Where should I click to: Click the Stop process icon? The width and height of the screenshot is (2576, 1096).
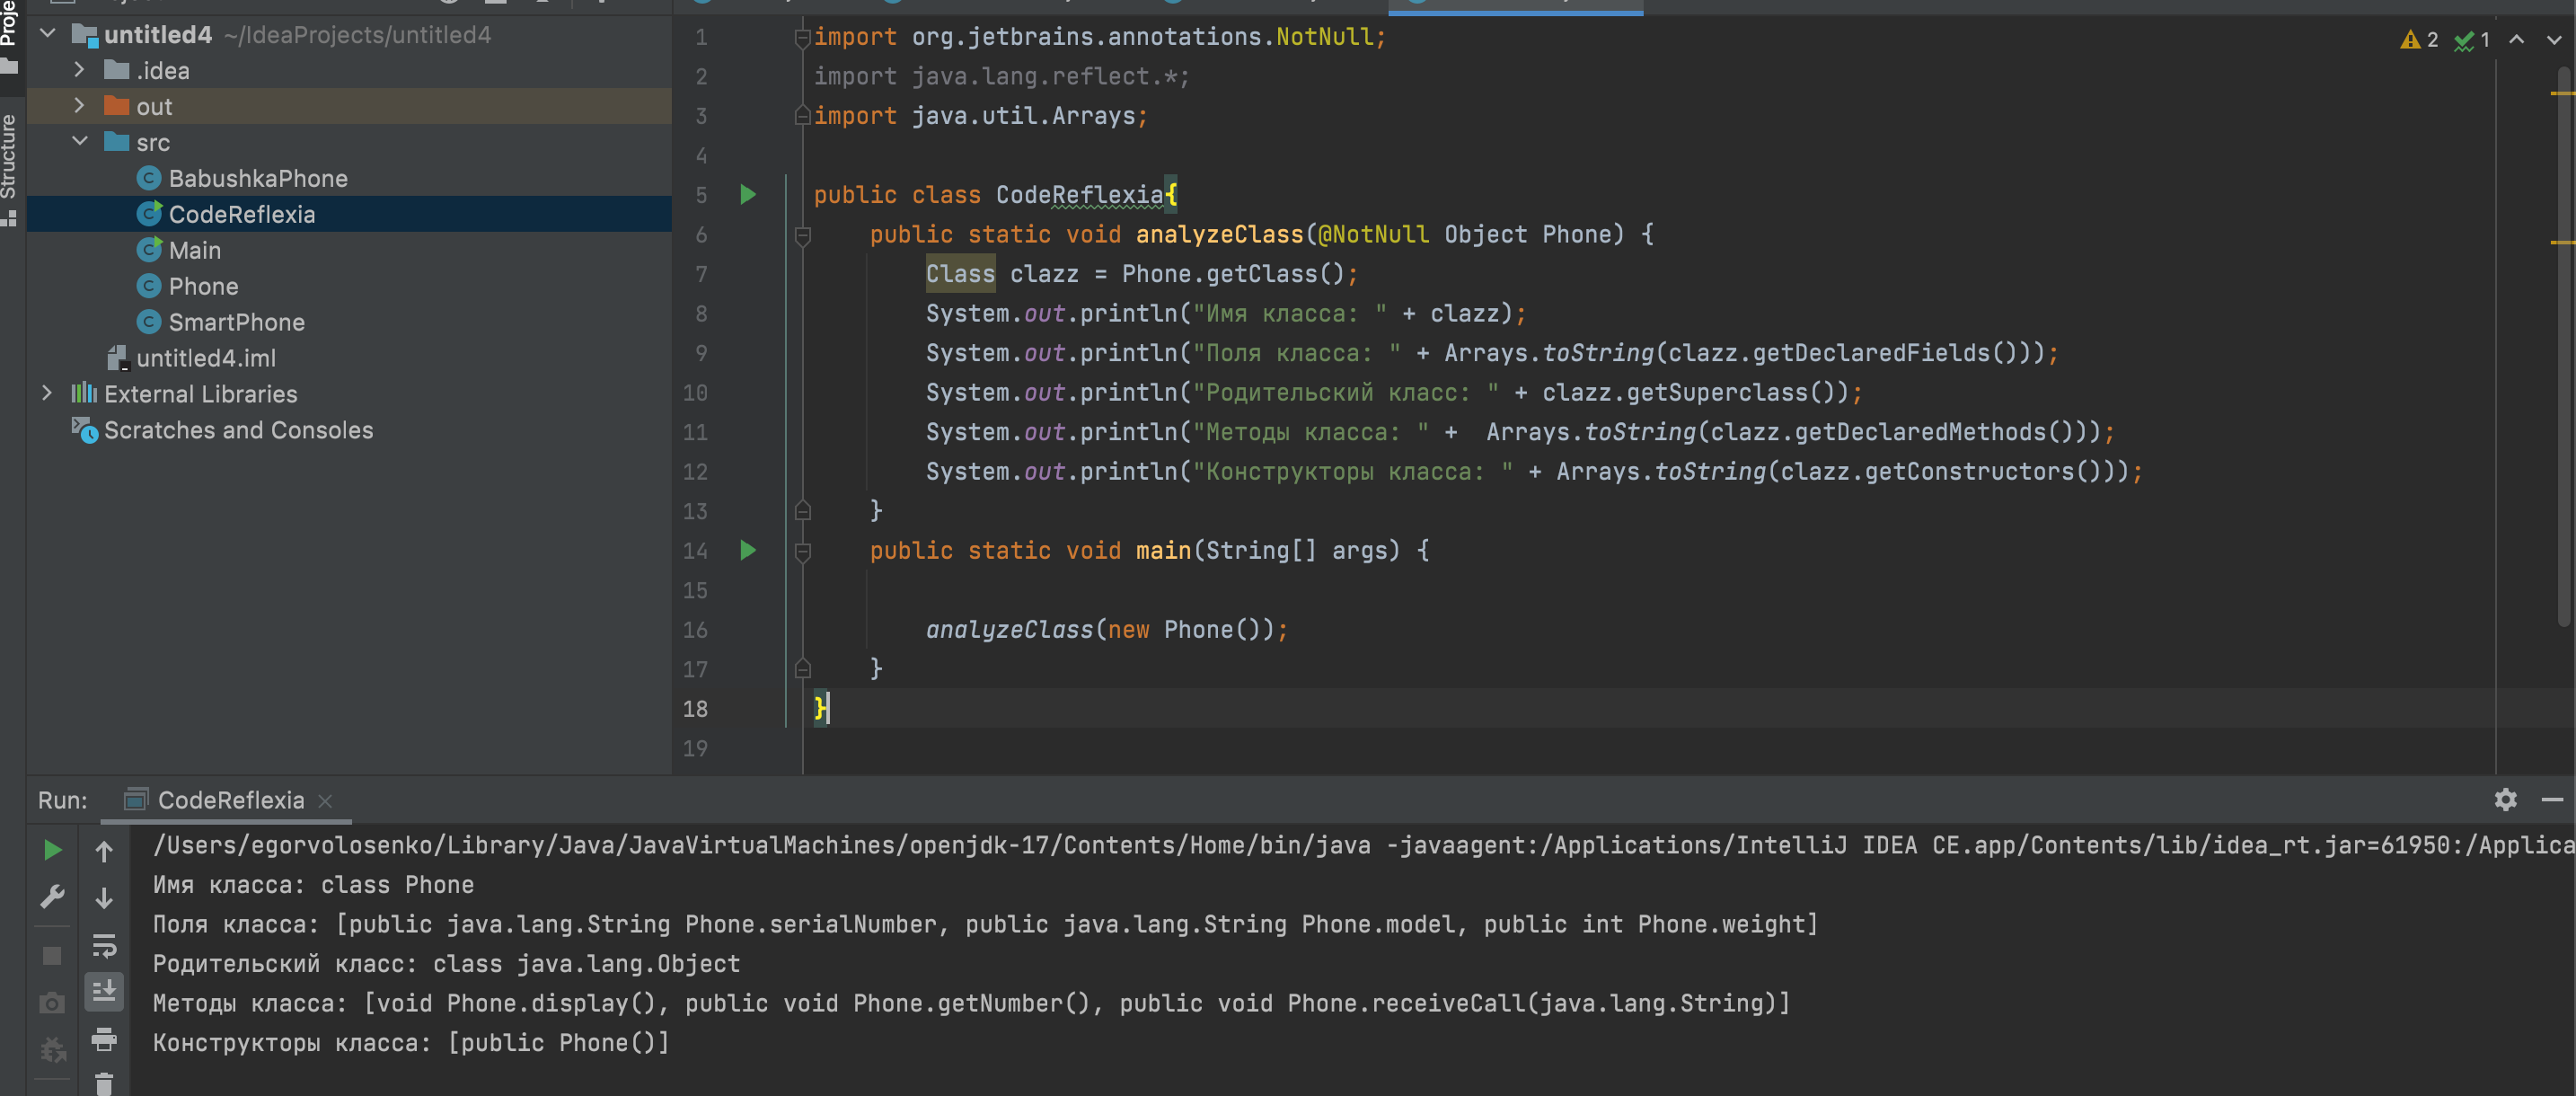click(x=52, y=957)
